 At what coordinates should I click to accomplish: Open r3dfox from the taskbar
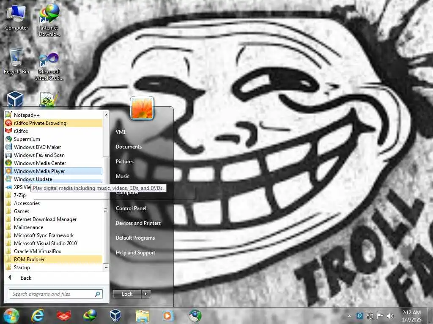pyautogui.click(x=64, y=316)
